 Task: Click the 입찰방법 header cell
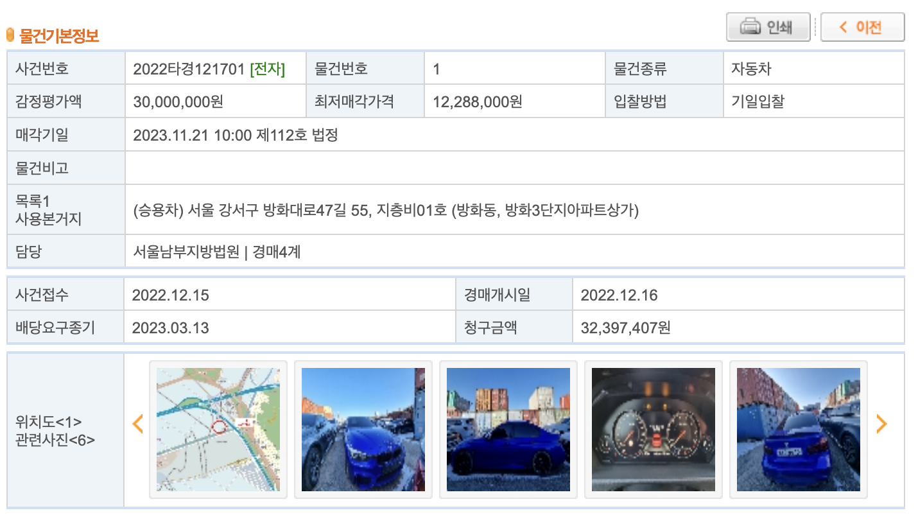tap(664, 101)
